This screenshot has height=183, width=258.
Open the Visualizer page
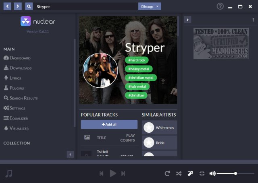click(x=16, y=128)
